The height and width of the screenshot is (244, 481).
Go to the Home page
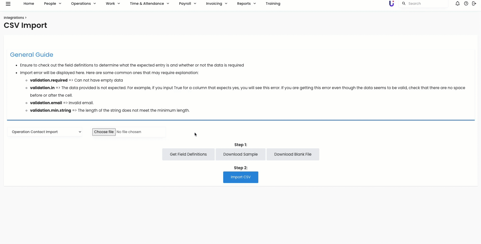29,4
